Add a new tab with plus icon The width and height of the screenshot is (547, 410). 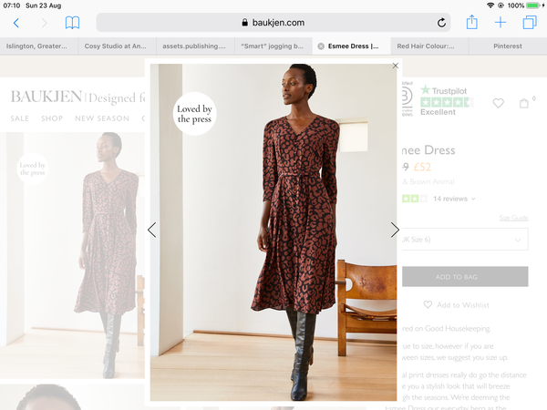(x=501, y=23)
